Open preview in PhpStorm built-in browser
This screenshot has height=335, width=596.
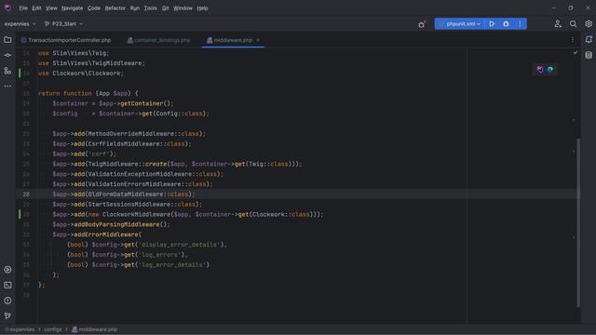(540, 70)
